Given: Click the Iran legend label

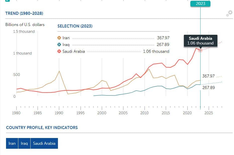Looking at the screenshot, I should (66, 38).
